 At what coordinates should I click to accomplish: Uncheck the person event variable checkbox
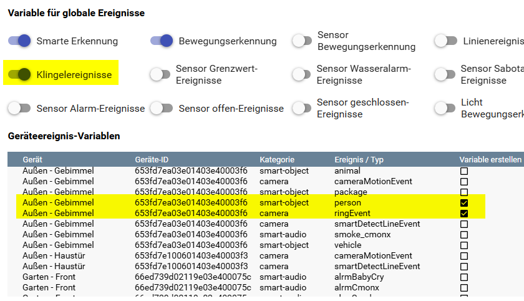463,203
